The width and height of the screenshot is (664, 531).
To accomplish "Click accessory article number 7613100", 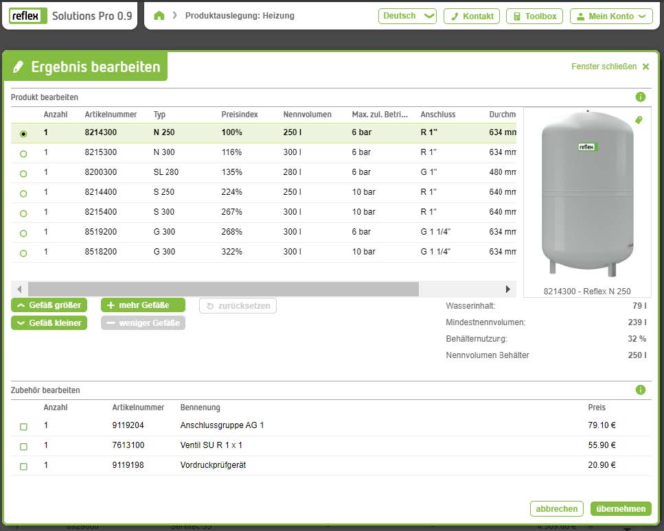I will click(128, 445).
